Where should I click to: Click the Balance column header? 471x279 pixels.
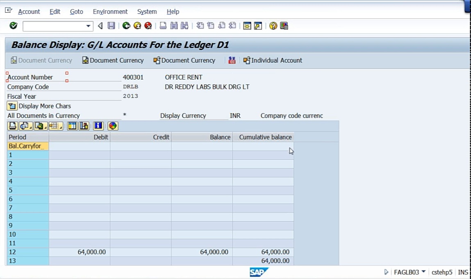202,137
